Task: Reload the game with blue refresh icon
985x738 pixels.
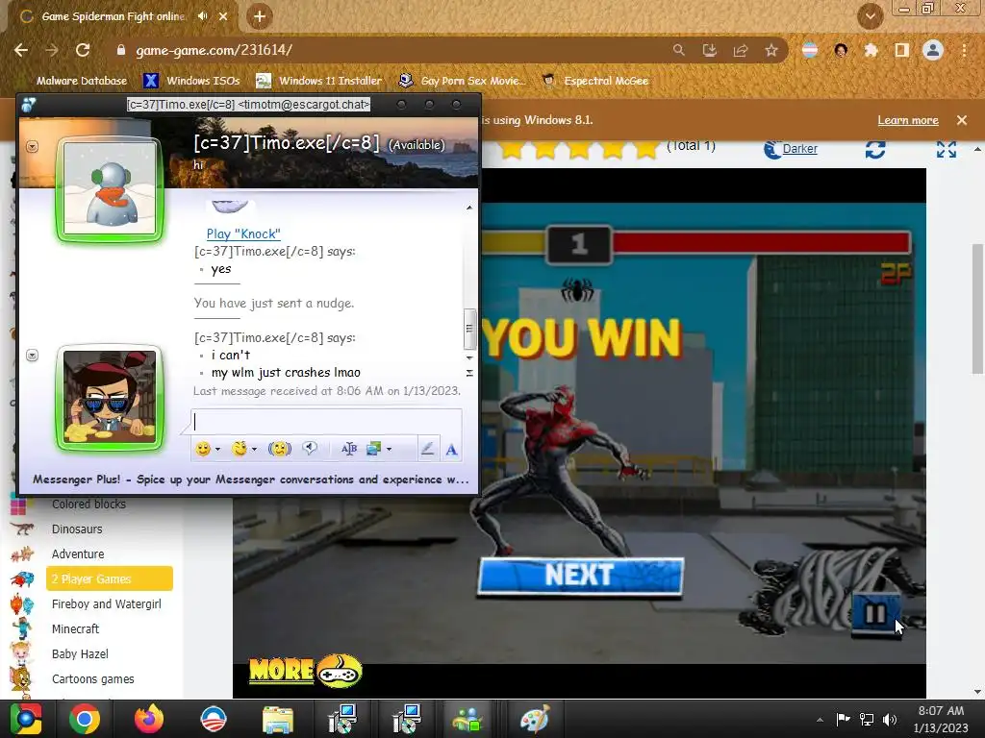Action: [x=875, y=149]
